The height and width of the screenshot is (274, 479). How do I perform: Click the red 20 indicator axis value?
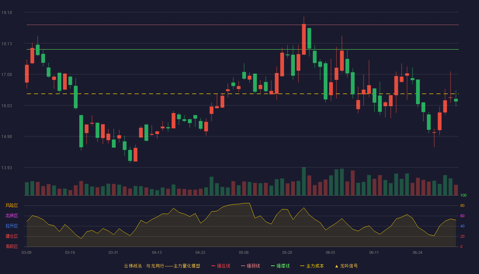coord(462,236)
